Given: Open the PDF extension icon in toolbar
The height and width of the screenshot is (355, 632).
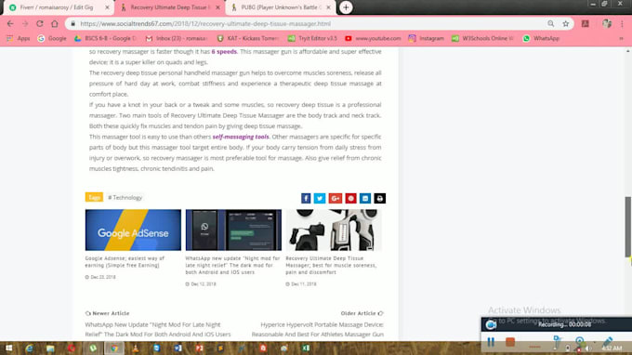Looking at the screenshot, I should tap(586, 24).
